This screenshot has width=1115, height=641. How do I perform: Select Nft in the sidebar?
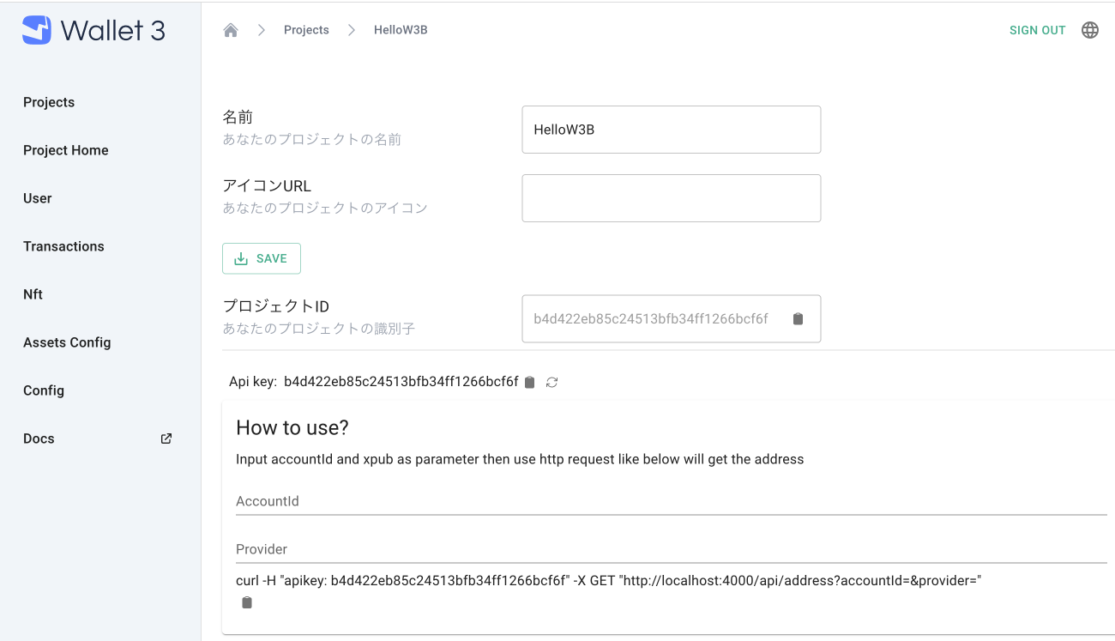coord(33,294)
